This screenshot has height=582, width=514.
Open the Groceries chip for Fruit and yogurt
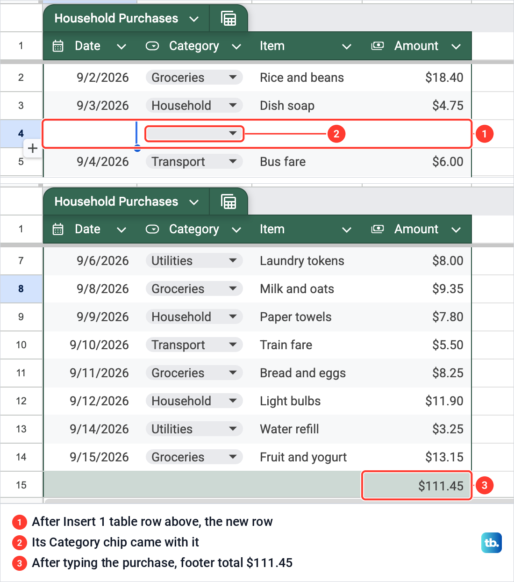pos(194,457)
